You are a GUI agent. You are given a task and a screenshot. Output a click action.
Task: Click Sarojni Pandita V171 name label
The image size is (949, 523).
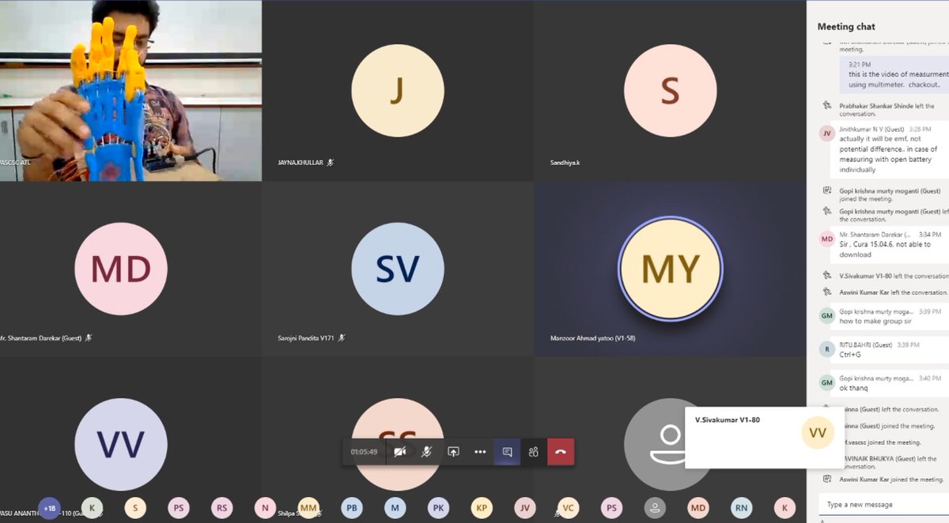305,338
